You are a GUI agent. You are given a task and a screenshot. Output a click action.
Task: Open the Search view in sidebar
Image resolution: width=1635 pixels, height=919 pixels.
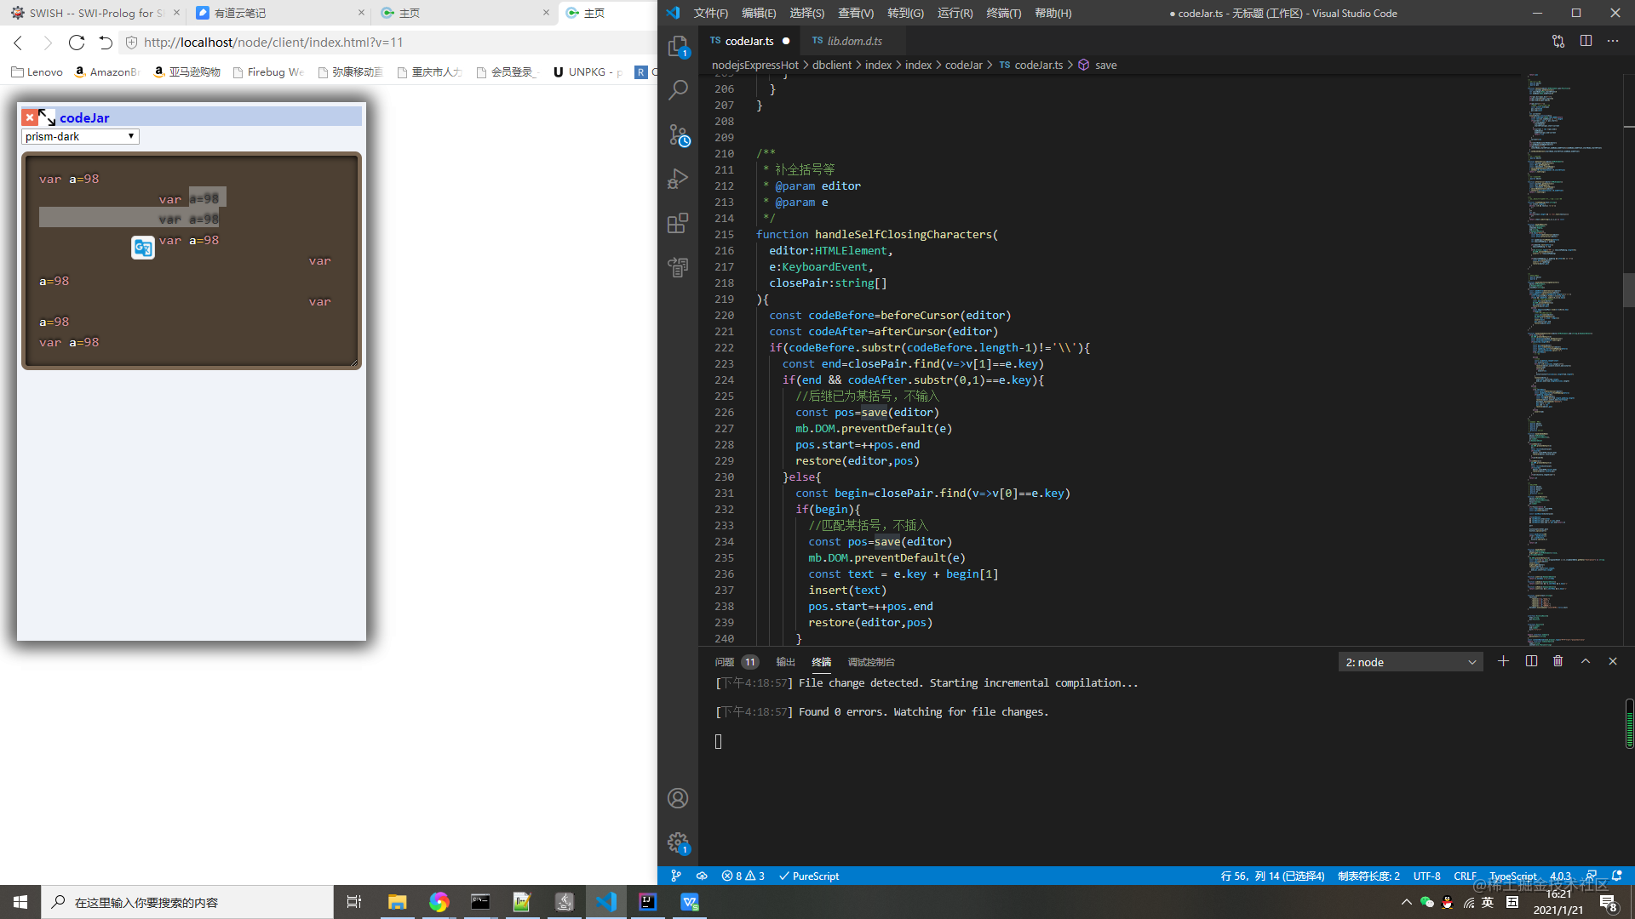click(x=678, y=90)
